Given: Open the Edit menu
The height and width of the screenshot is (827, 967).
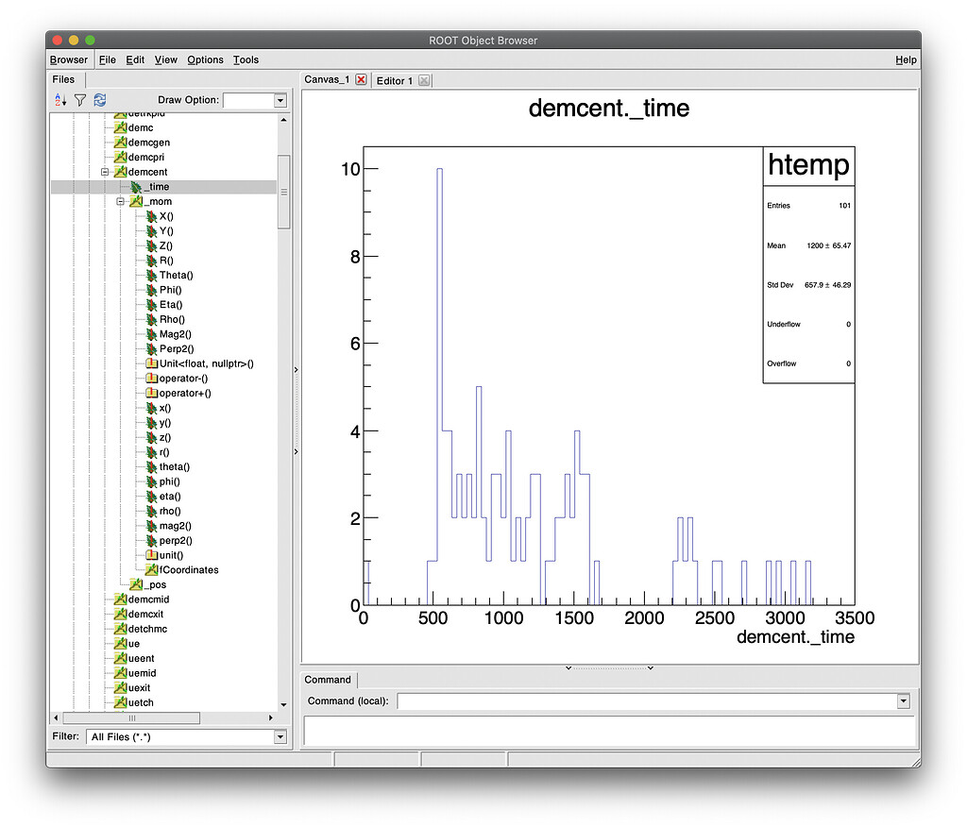Looking at the screenshot, I should pos(135,59).
